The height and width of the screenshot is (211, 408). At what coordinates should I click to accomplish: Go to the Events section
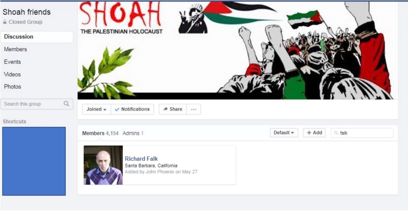[37, 62]
